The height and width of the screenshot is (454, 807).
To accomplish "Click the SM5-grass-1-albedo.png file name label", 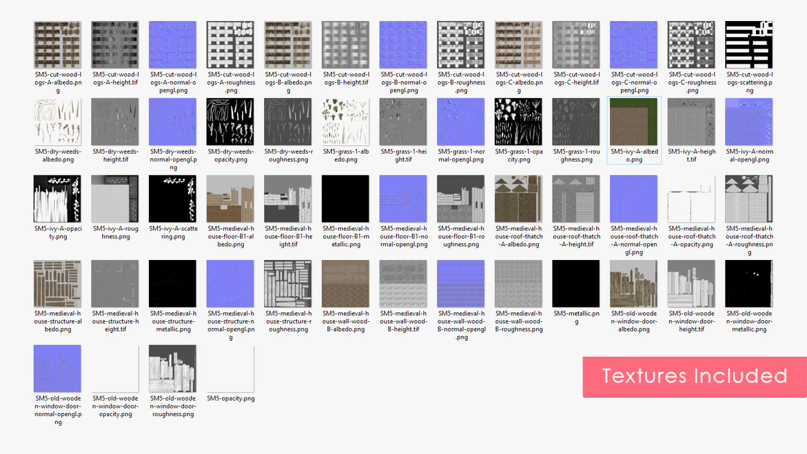I will [345, 156].
